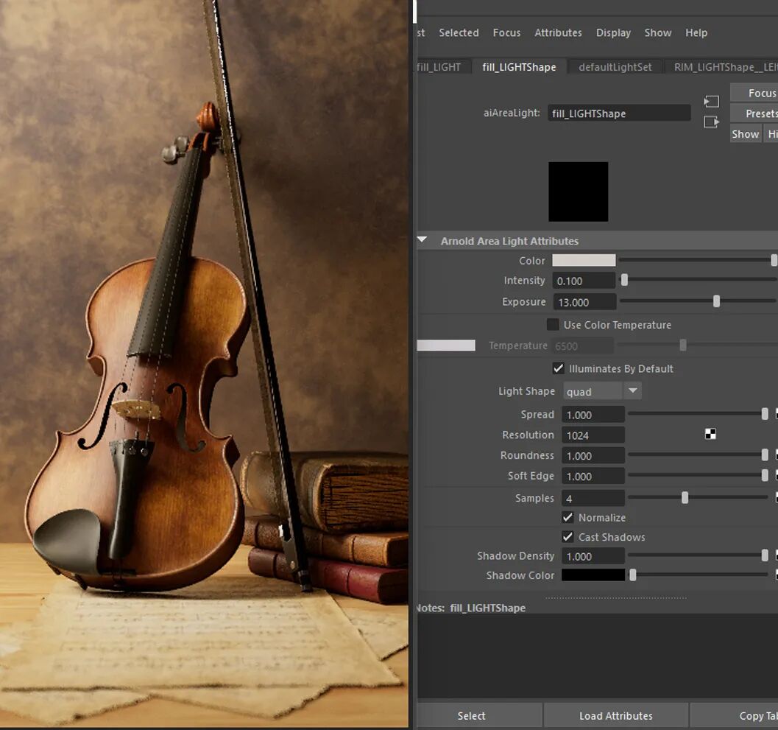
Task: Click the go to input connection icon
Action: [711, 102]
